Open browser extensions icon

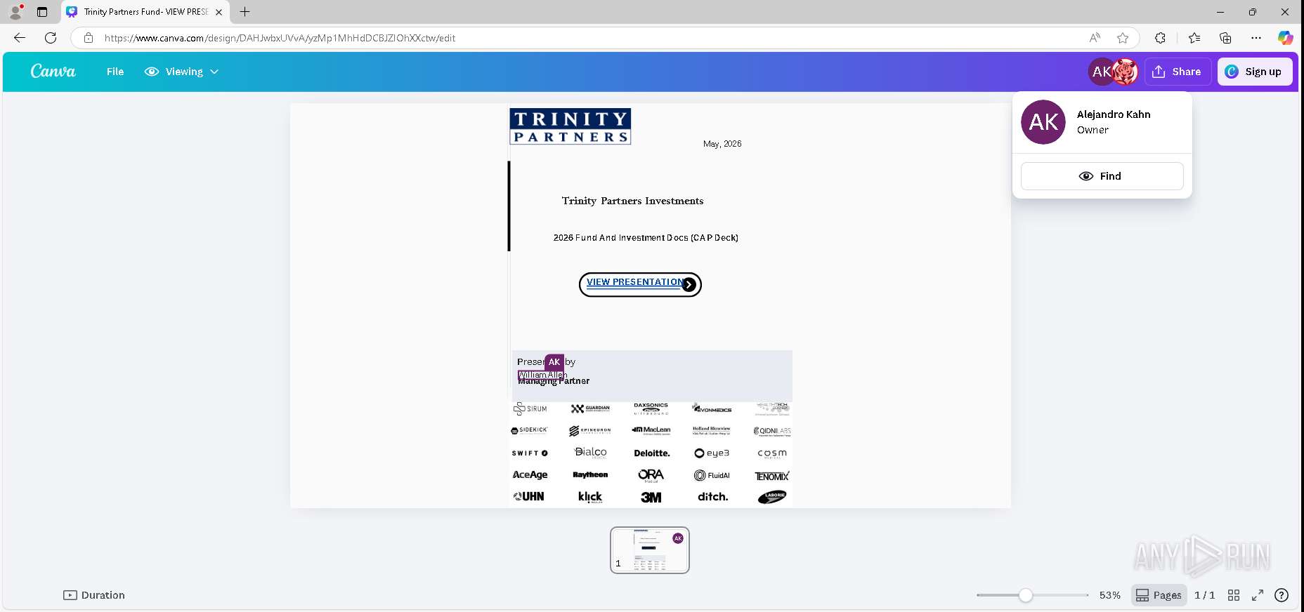1160,38
